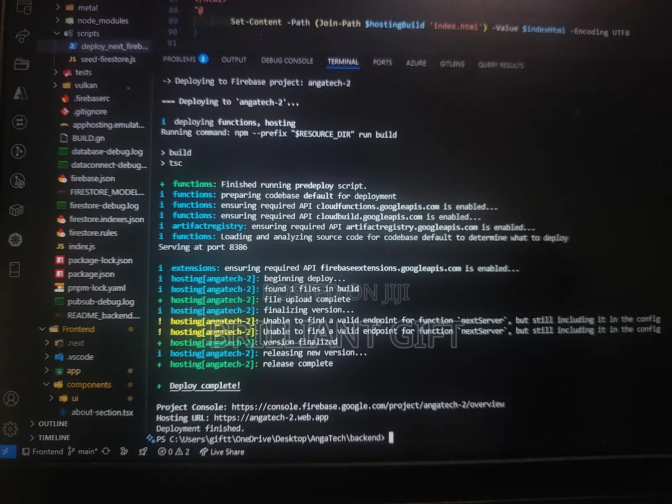Click the rocket icon in the status bar
Viewport: 672px width, 504px height.
point(143,451)
